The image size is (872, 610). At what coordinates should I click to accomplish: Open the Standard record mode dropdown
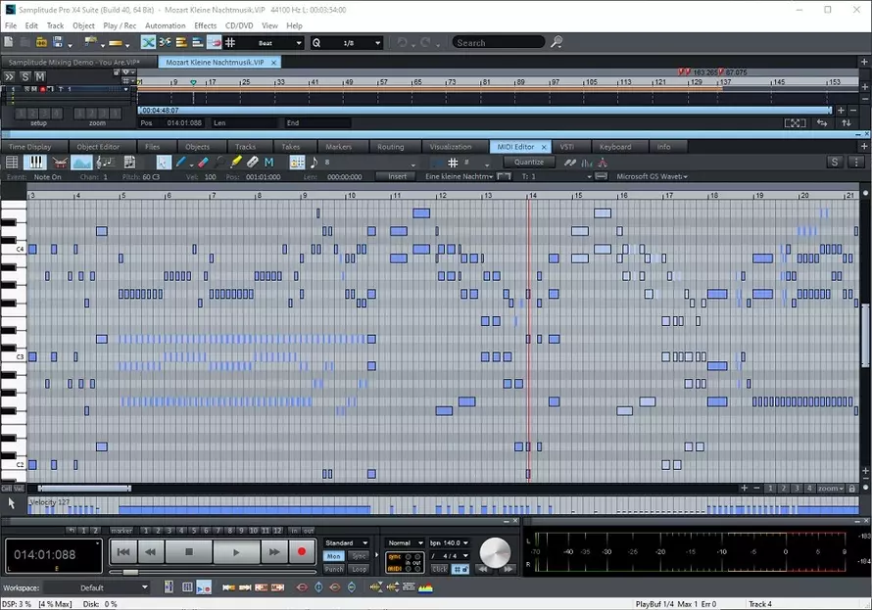coord(347,542)
